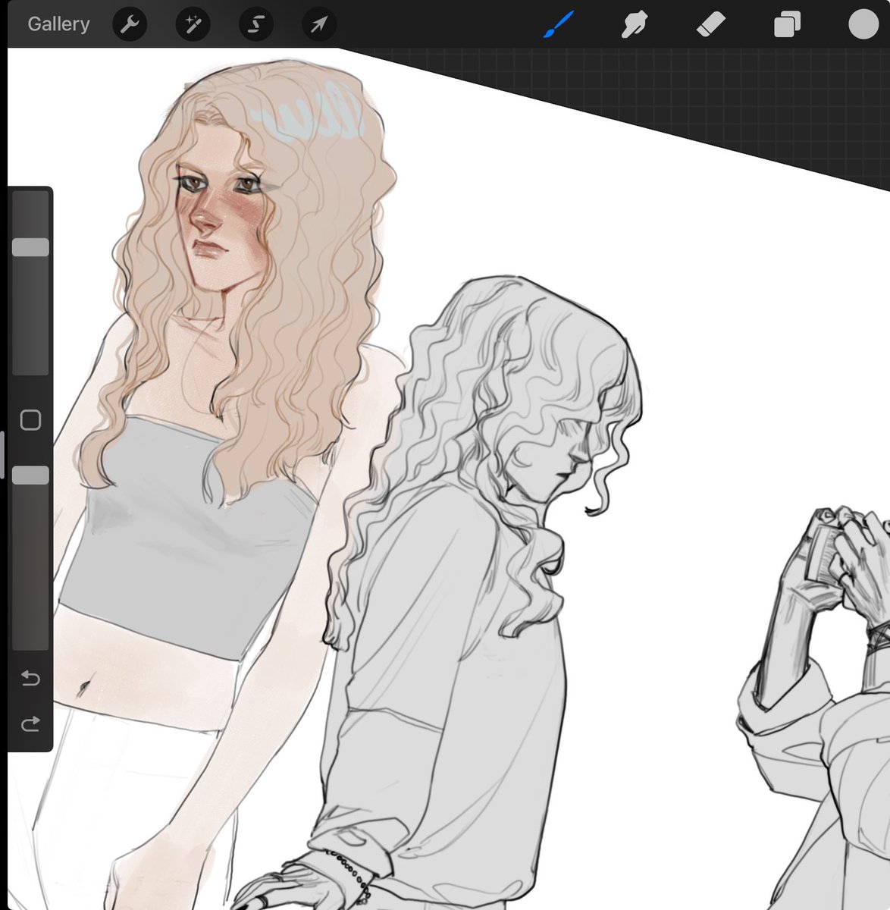Tap the Gallery label top left
890x910 pixels.
pos(58,24)
